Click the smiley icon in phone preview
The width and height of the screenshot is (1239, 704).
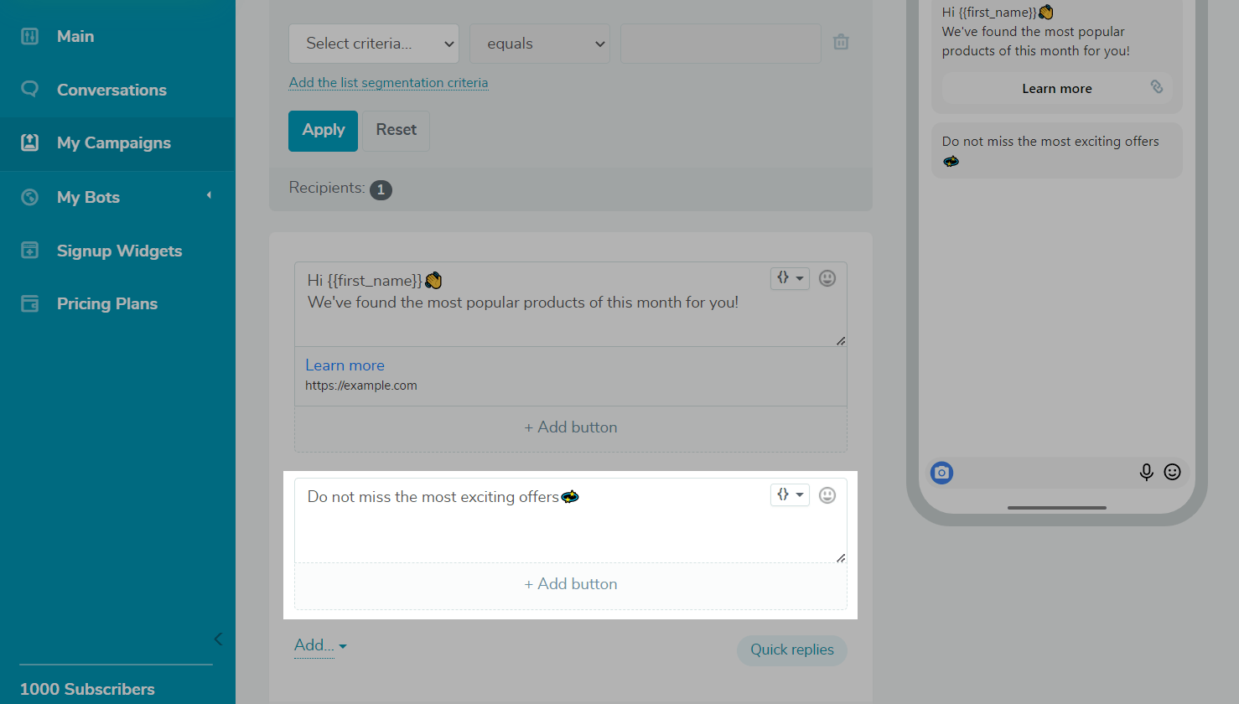[1172, 472]
